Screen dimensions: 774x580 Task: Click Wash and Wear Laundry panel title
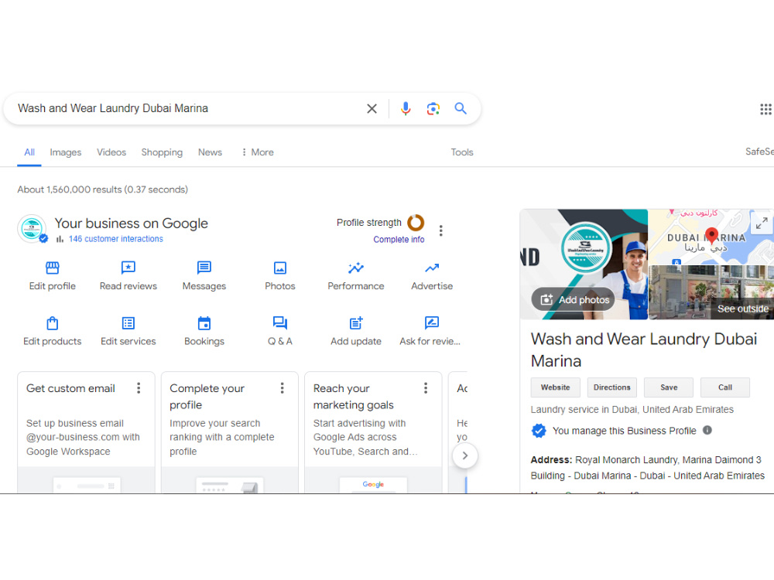coord(644,350)
